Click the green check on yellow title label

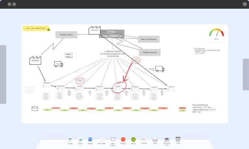pyautogui.click(x=49, y=30)
